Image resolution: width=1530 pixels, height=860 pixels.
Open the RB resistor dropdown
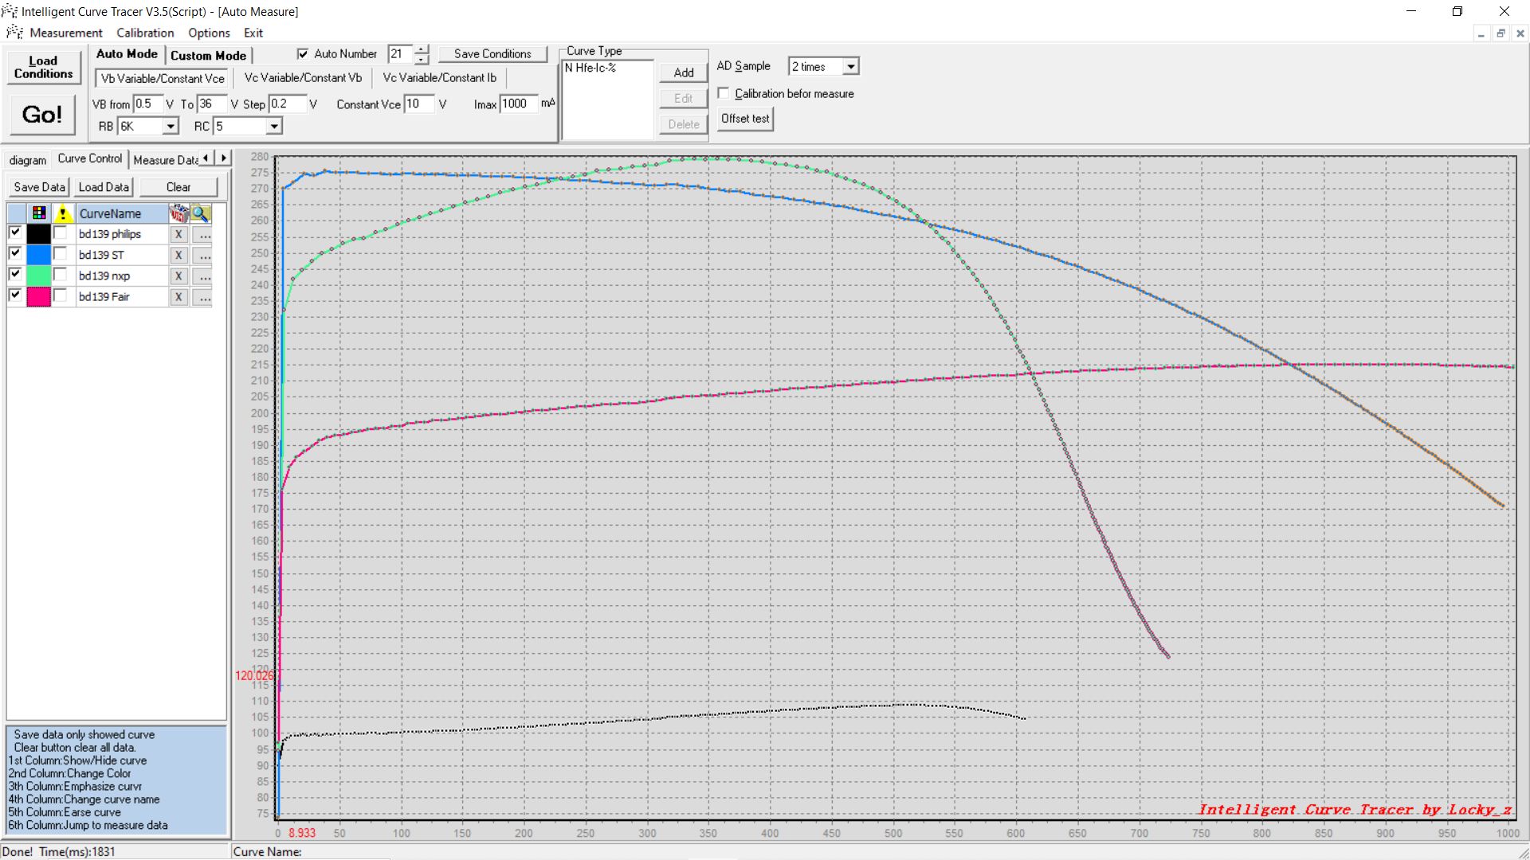coord(170,127)
